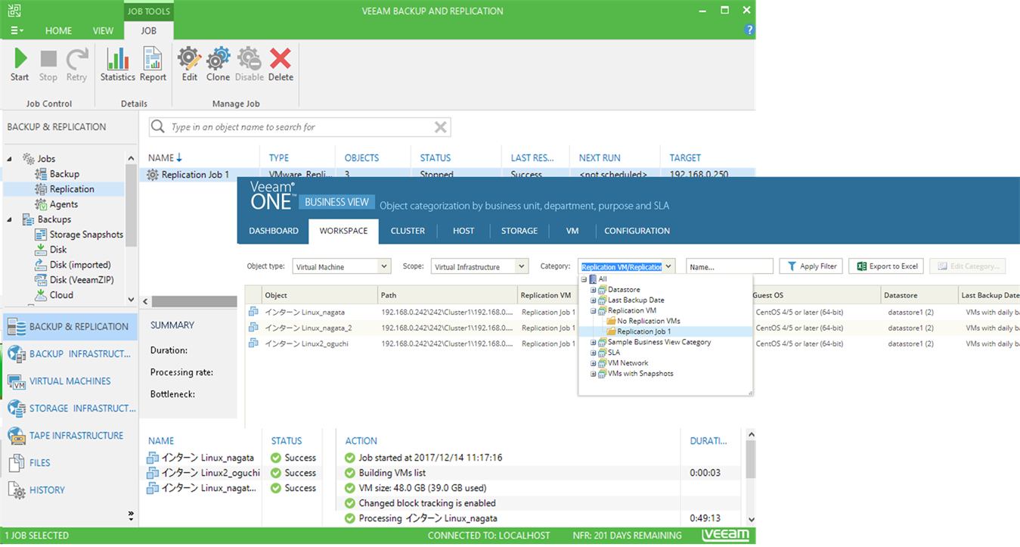Select the JOB ribbon tab

149,31
